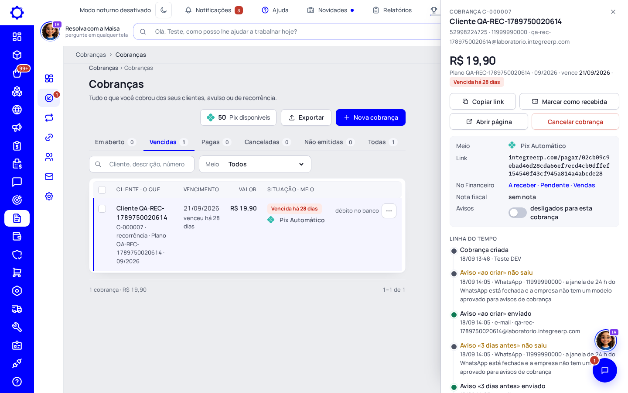Click the question mark icon in blue sidebar
Image resolution: width=628 pixels, height=393 pixels.
[17, 382]
